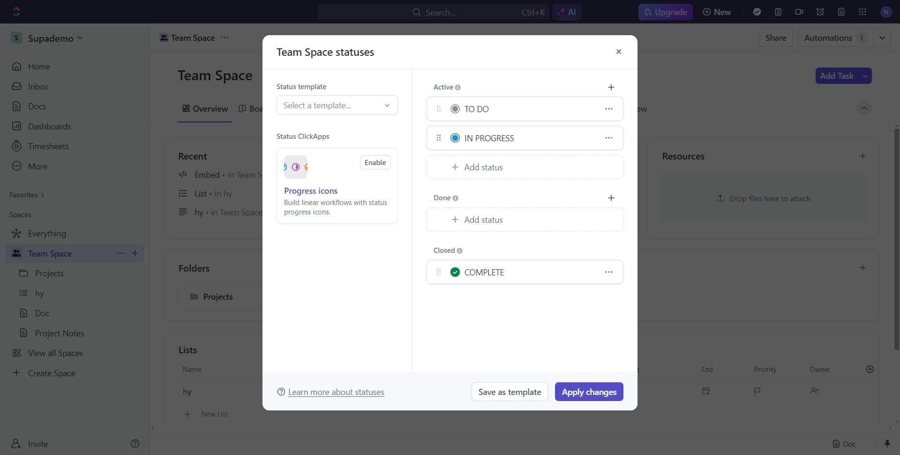This screenshot has width=900, height=455.
Task: Expand the Add Task dropdown arrow
Action: pos(865,76)
